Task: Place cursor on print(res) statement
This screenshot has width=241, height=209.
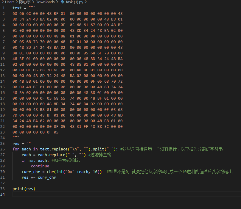Action: coord(24,189)
